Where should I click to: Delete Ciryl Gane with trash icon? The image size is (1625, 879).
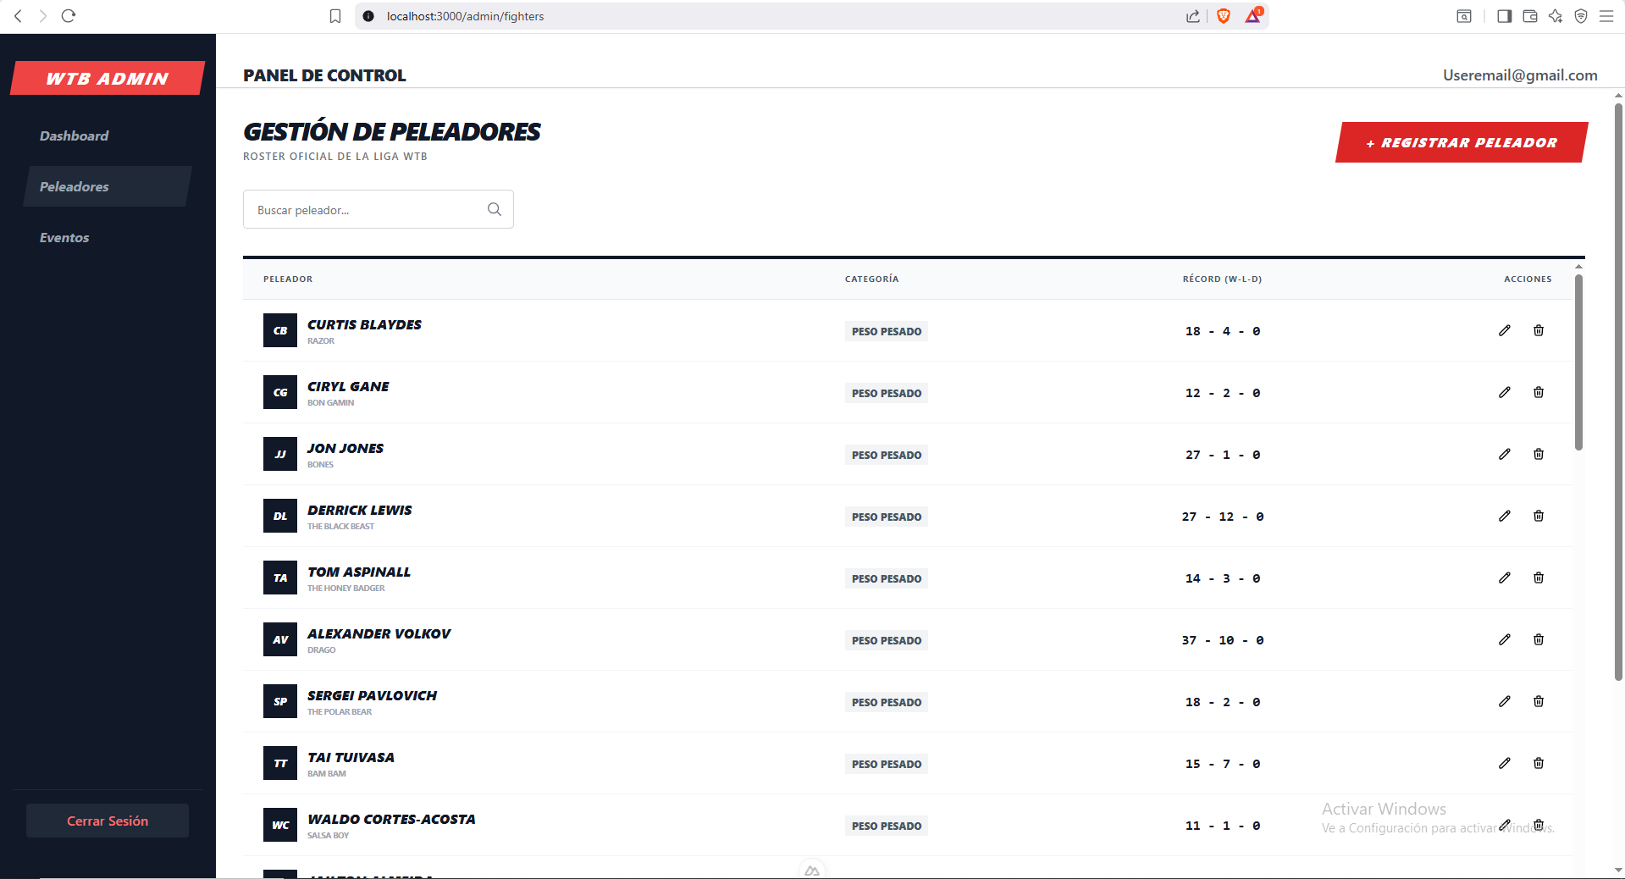coord(1538,392)
